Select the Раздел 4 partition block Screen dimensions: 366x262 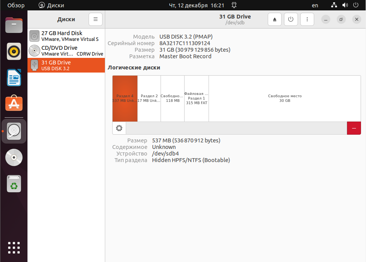[125, 98]
